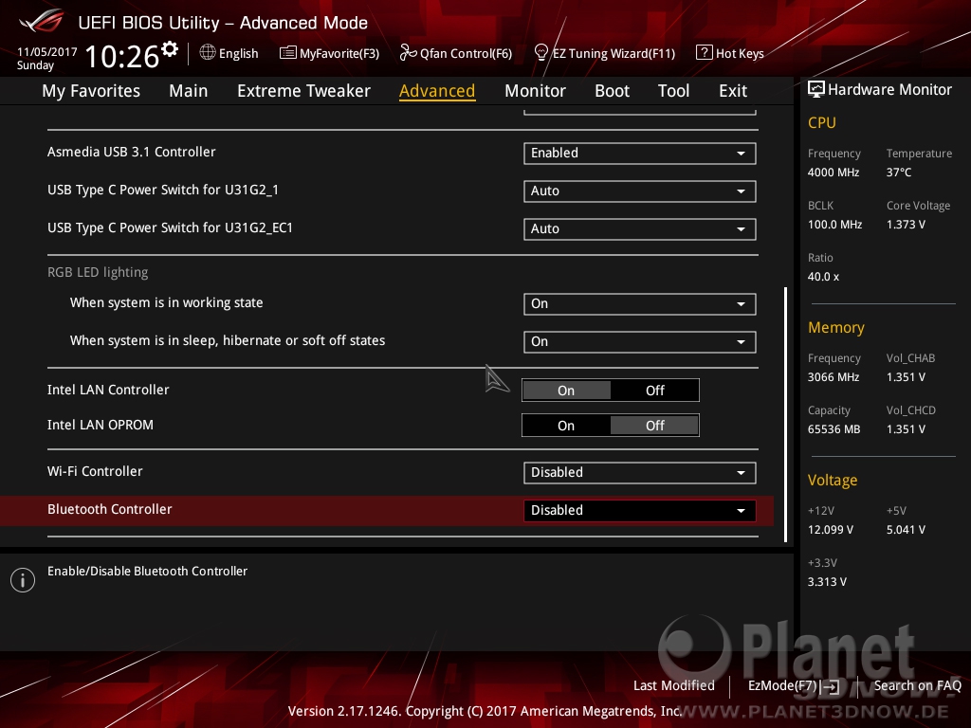971x728 pixels.
Task: Open Wi-Fi Controller dropdown
Action: [640, 473]
